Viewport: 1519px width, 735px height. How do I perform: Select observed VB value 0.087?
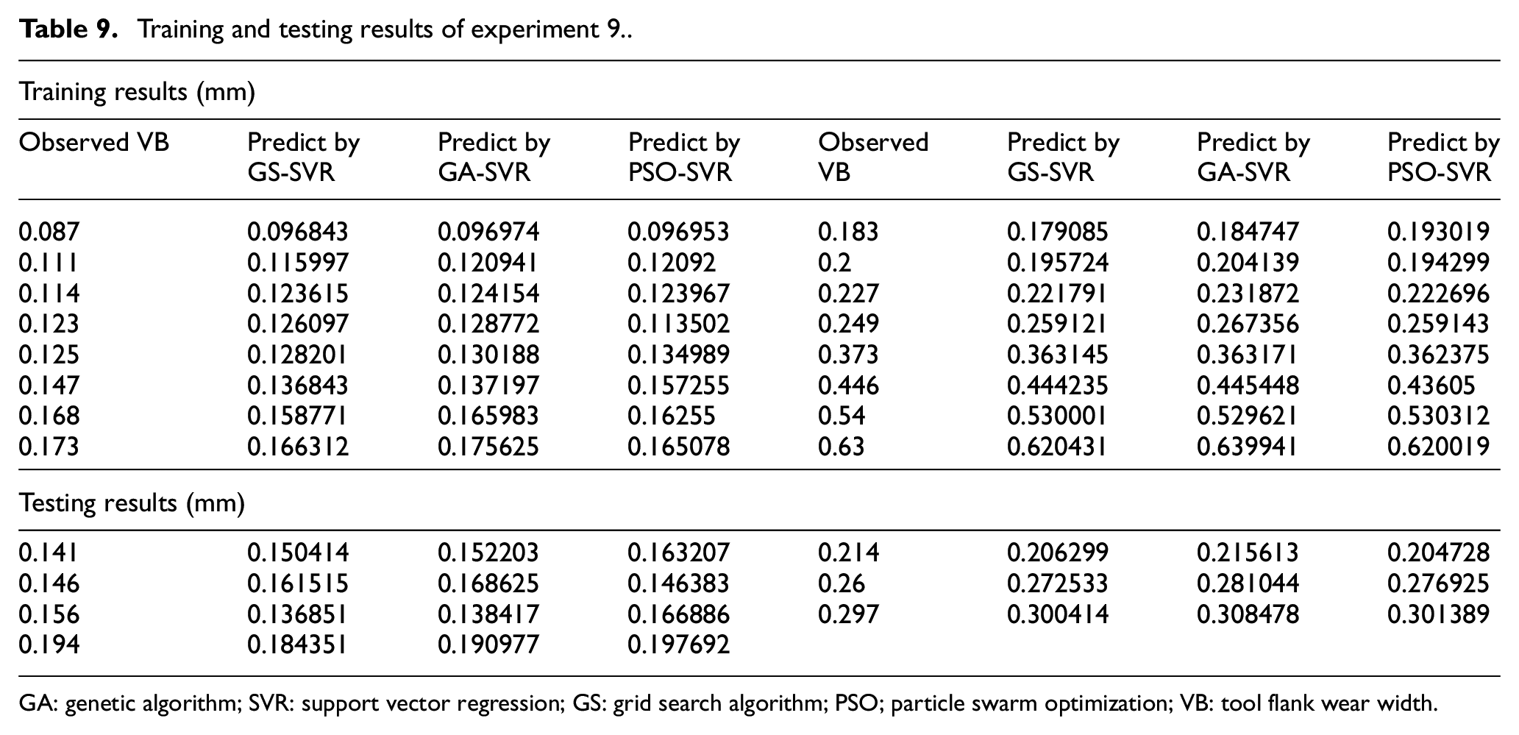(49, 232)
